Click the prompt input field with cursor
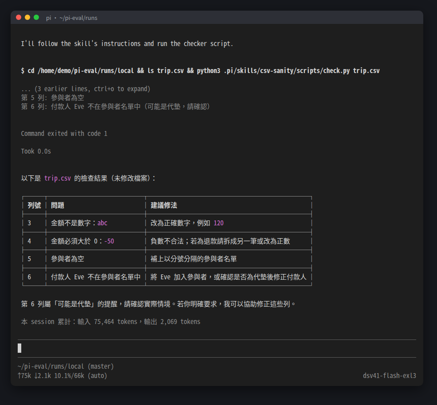 click(217, 348)
